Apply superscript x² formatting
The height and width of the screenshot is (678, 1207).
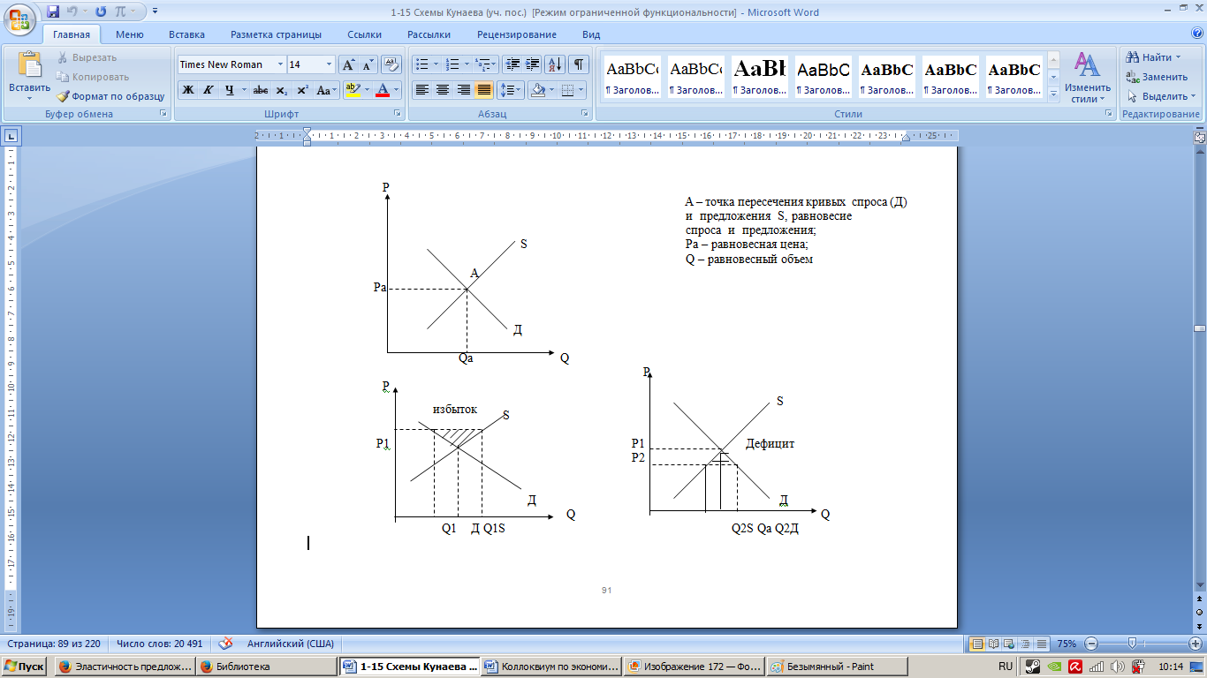(301, 90)
